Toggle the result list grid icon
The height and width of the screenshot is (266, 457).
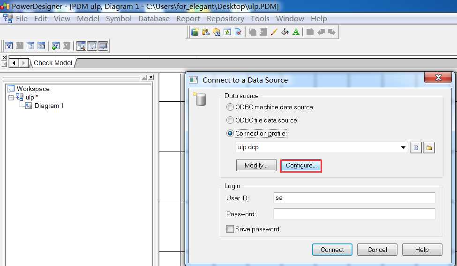[103, 46]
